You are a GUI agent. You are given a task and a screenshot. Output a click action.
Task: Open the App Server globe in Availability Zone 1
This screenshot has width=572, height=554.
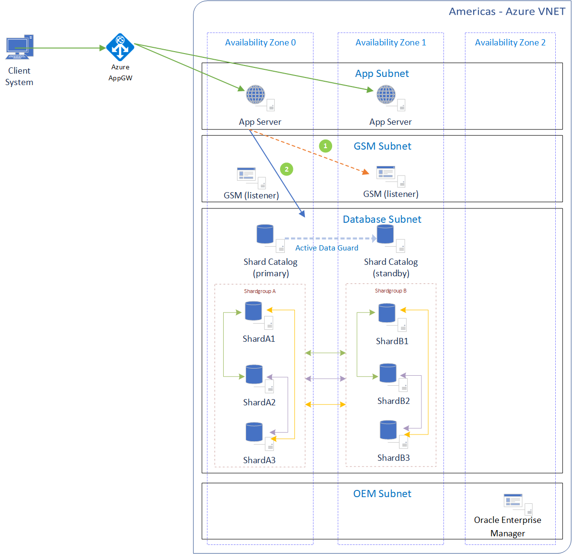click(386, 95)
